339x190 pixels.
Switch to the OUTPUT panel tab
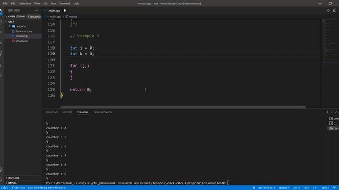[67, 112]
